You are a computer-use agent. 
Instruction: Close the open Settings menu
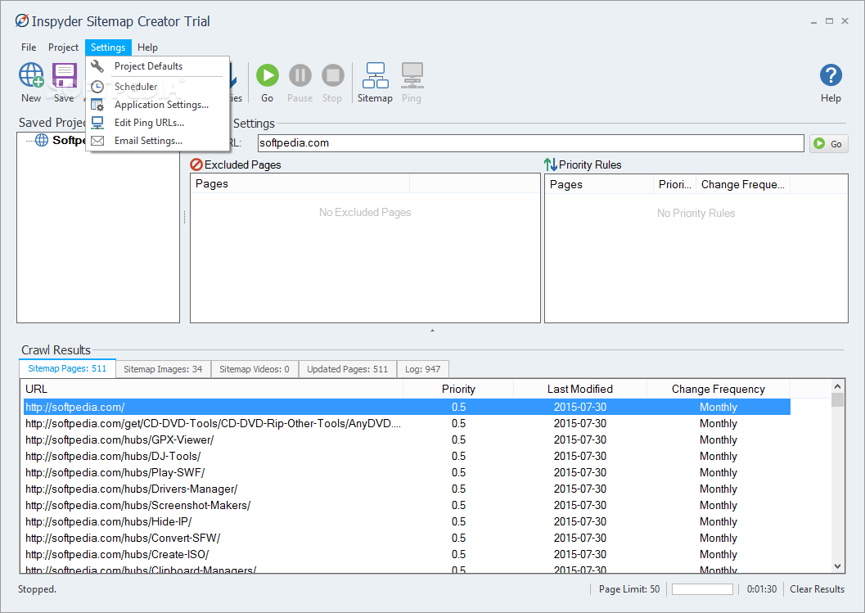click(108, 47)
